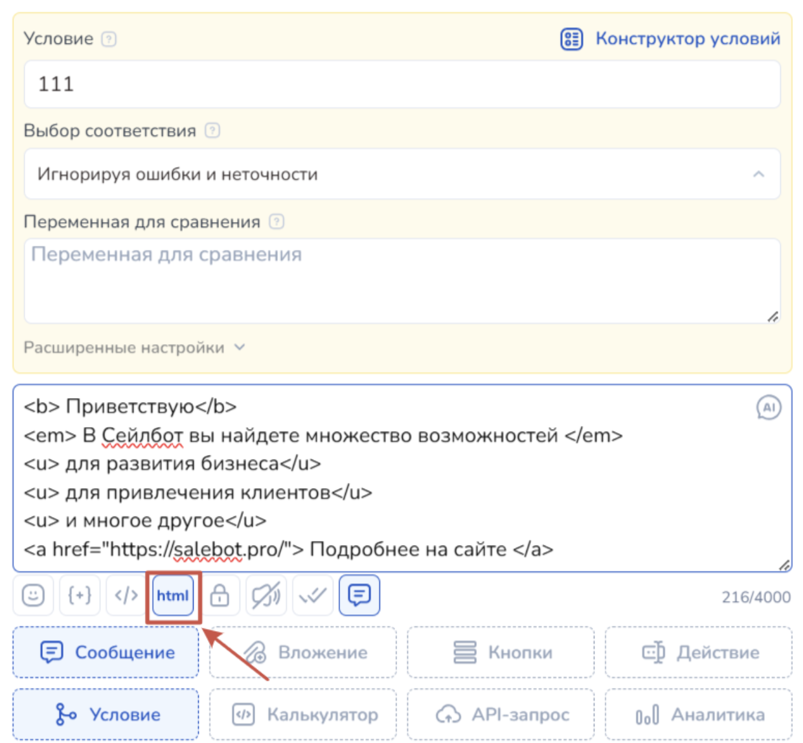This screenshot has height=743, width=803.
Task: Open the Конструктор условий link
Action: (x=671, y=39)
